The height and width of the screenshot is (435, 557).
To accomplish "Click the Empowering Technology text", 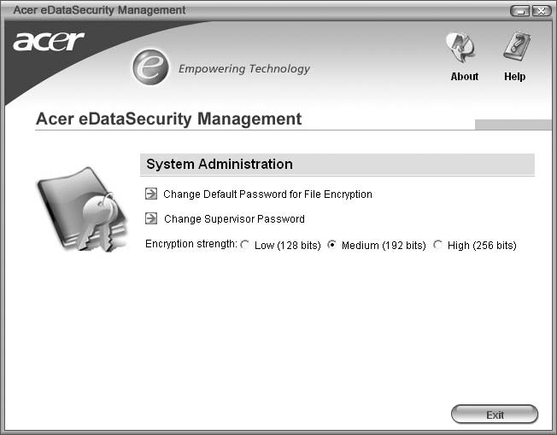I will tap(244, 69).
